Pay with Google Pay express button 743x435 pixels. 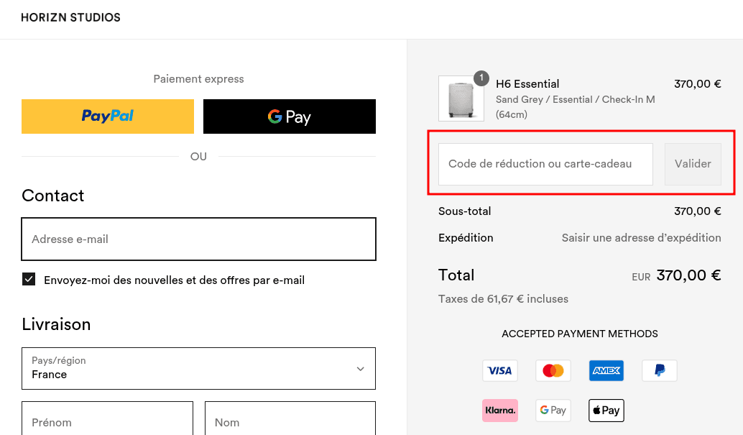click(290, 116)
